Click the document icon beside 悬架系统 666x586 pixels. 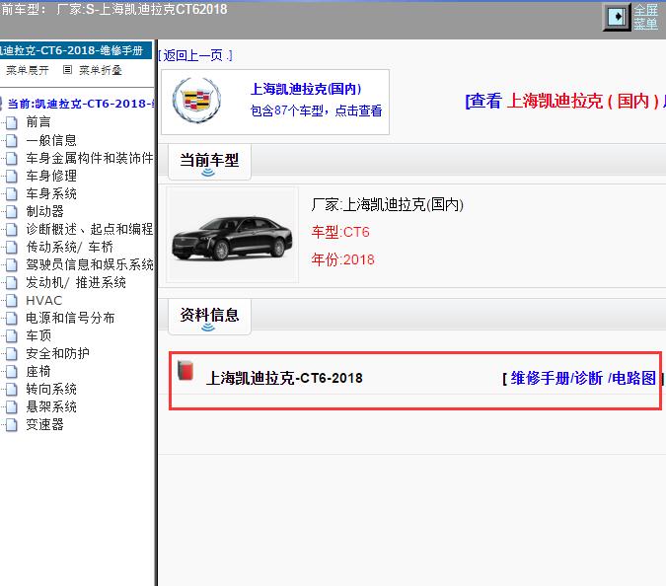pos(12,407)
